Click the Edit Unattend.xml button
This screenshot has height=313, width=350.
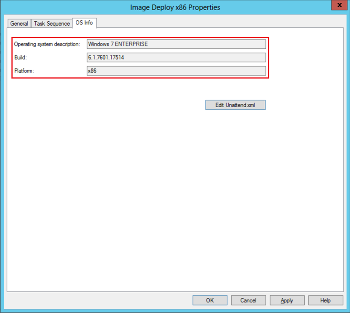[235, 105]
